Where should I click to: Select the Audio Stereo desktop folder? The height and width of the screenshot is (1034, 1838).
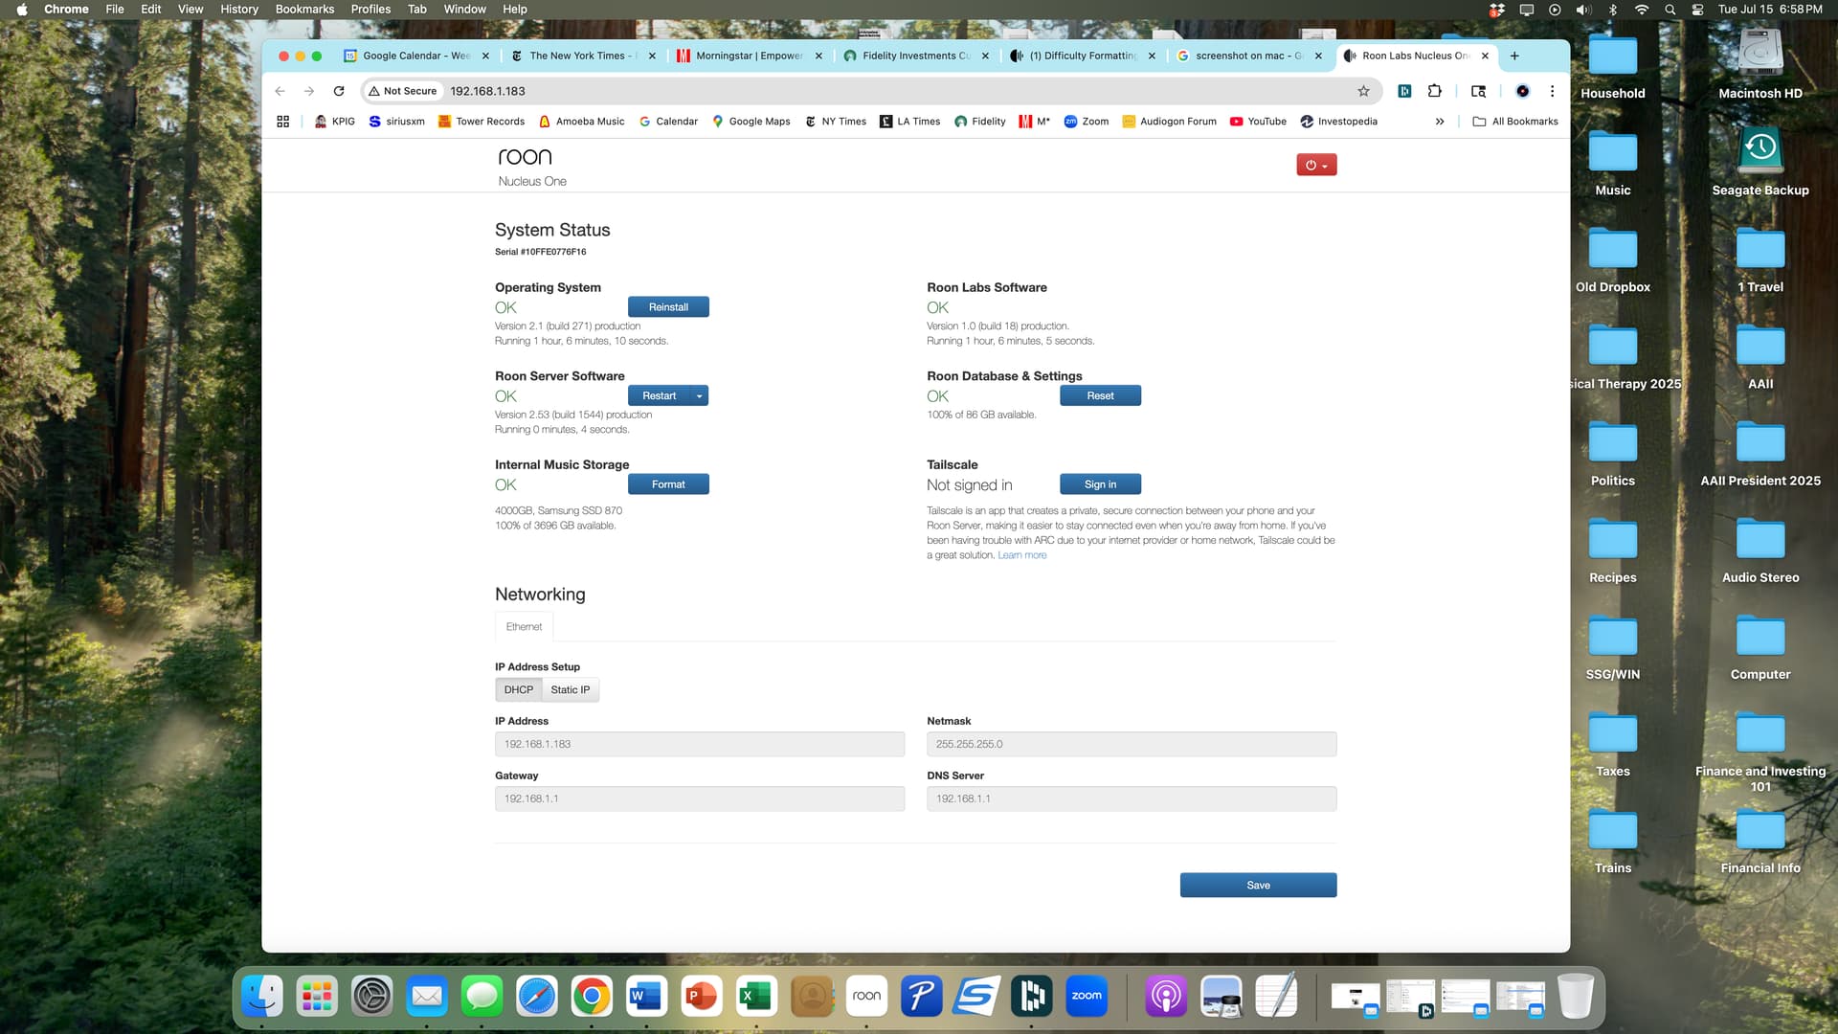click(x=1760, y=551)
